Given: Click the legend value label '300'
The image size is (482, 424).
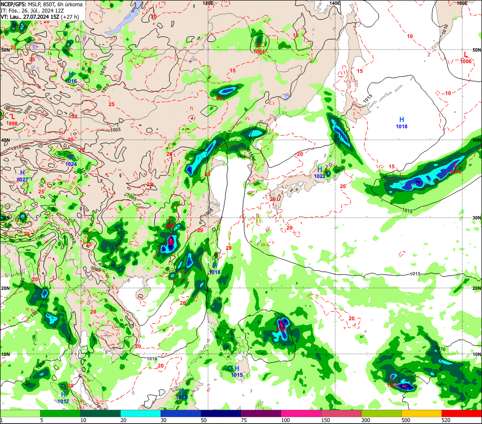Looking at the screenshot, I should click(366, 420).
